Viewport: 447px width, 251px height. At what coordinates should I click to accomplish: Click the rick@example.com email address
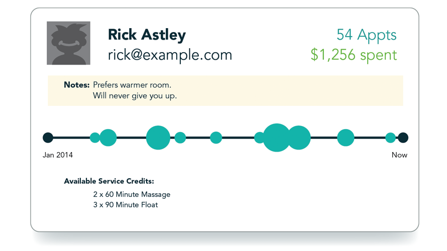pos(170,55)
